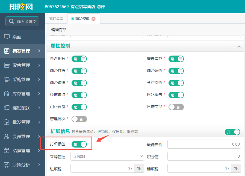Expand the 结算管理 menu arrow
Screen dimensions: 245x176
tap(39, 151)
